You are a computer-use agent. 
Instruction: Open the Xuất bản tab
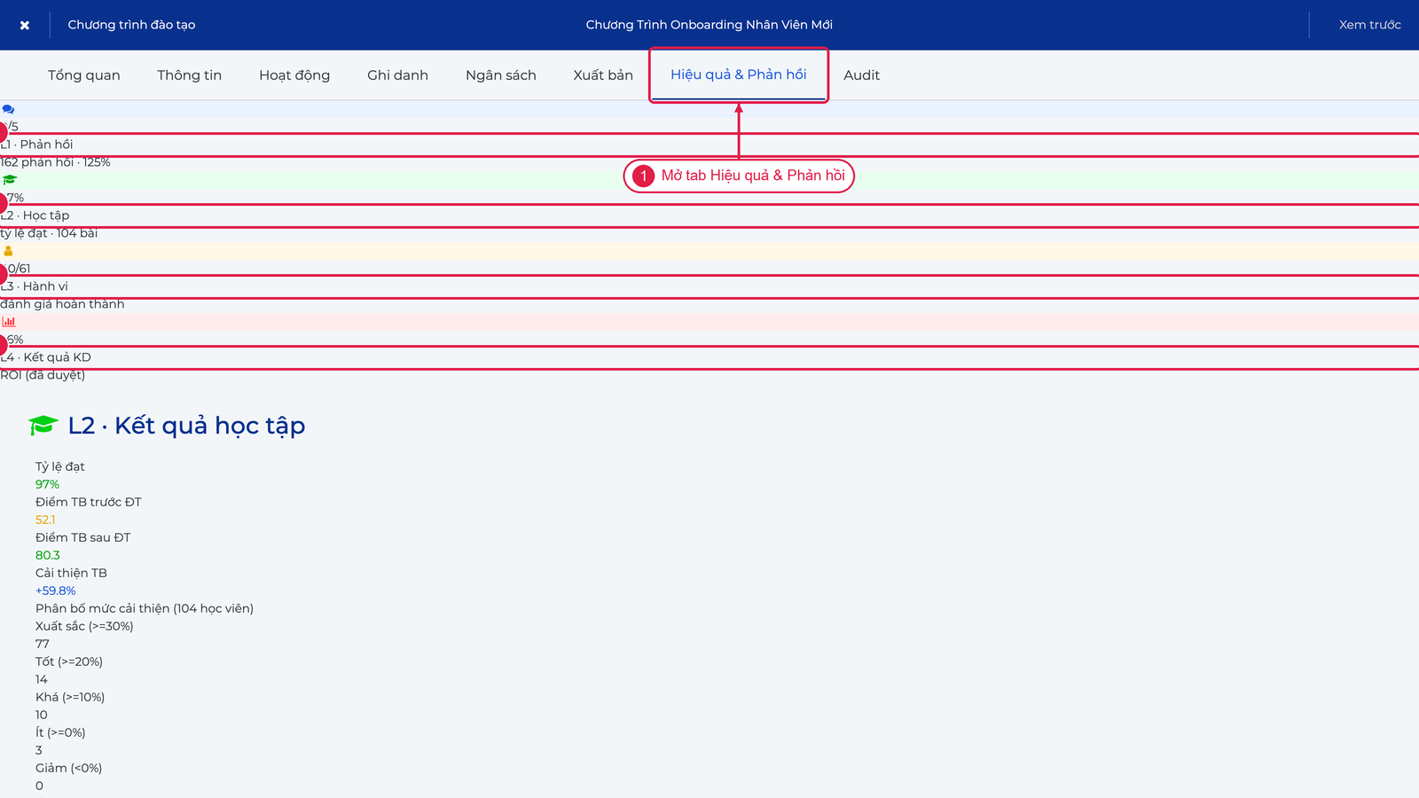[603, 75]
